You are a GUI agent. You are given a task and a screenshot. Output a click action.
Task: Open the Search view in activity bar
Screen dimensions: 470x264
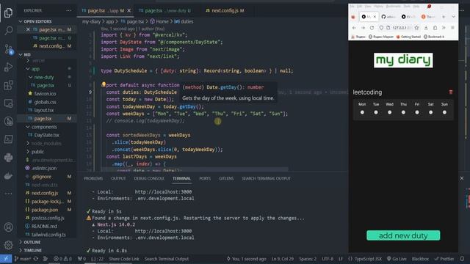[8, 30]
